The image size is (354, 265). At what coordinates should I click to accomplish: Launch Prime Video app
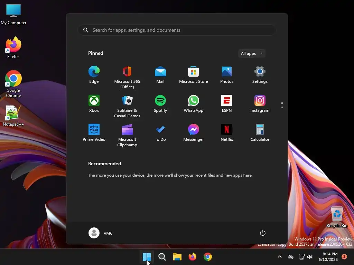[x=94, y=133]
